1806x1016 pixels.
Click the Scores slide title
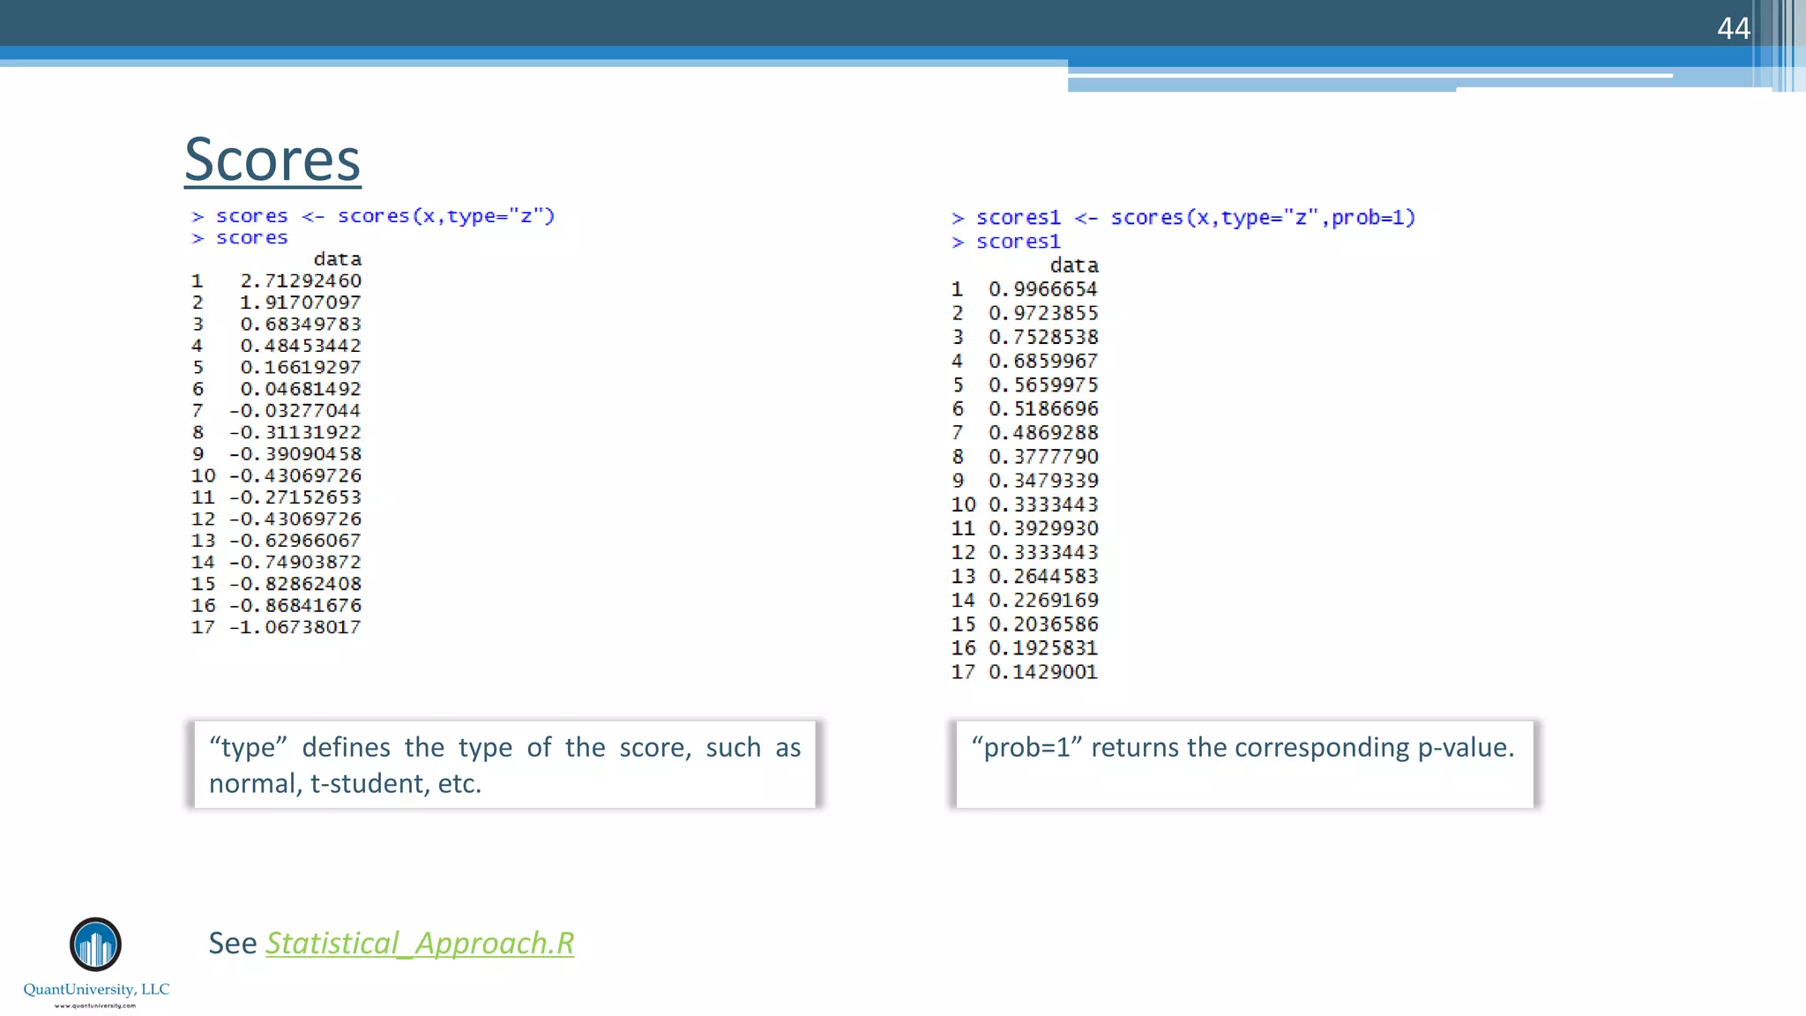tap(272, 160)
